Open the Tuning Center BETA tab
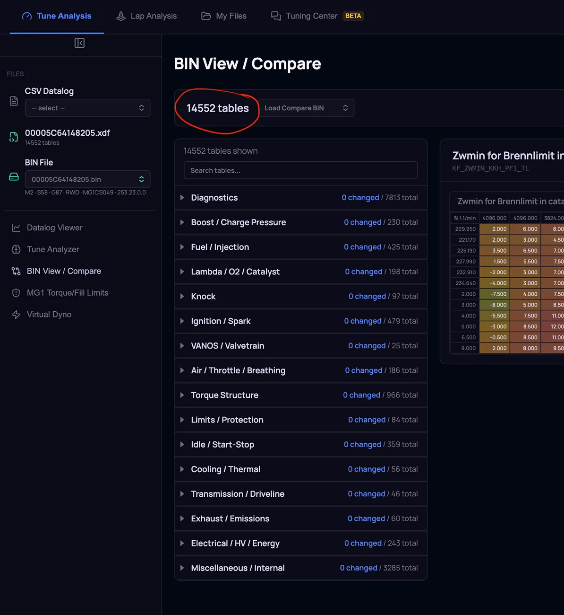 [x=316, y=16]
